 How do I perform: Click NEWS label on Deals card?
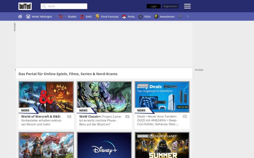141,111
